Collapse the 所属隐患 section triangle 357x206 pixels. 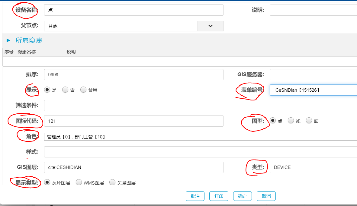pyautogui.click(x=8, y=40)
